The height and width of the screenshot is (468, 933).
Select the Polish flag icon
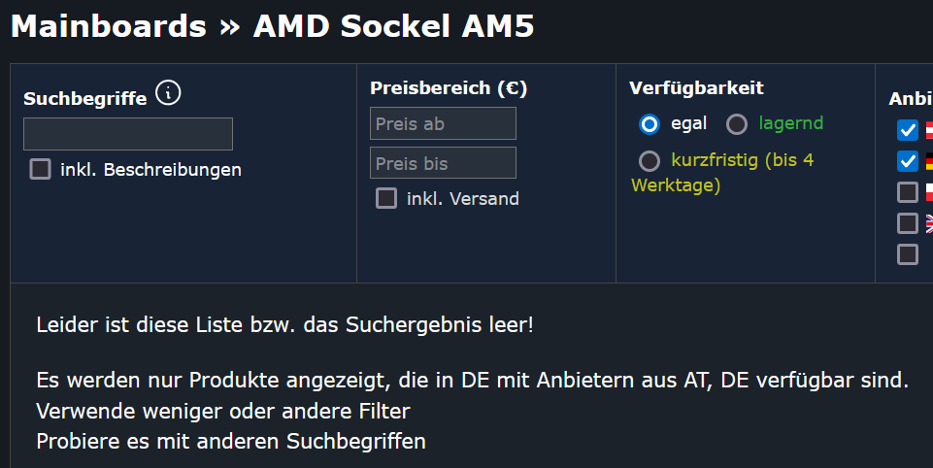[x=929, y=192]
